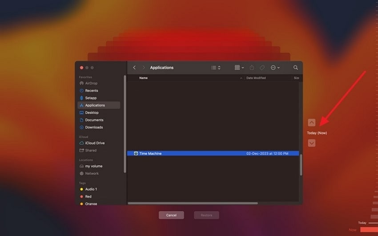
Task: Go to earlier backup with up arrow
Action: [311, 122]
